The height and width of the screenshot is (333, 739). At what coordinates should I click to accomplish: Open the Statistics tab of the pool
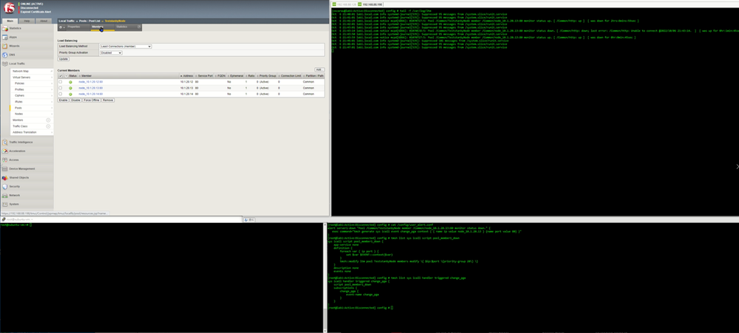(x=122, y=27)
